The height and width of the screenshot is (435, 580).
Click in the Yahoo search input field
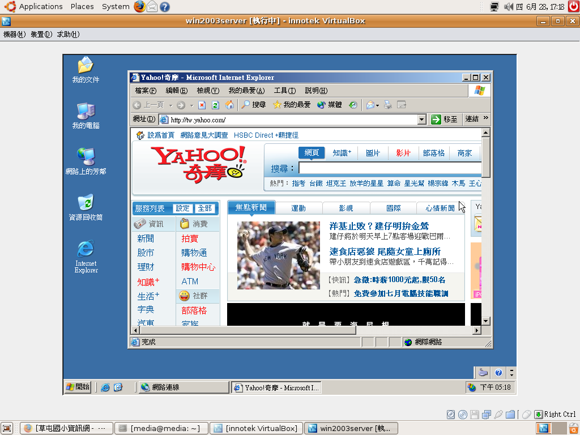point(390,168)
